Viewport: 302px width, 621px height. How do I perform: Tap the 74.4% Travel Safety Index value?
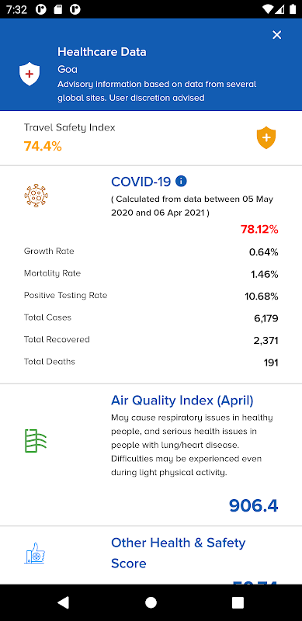point(43,147)
